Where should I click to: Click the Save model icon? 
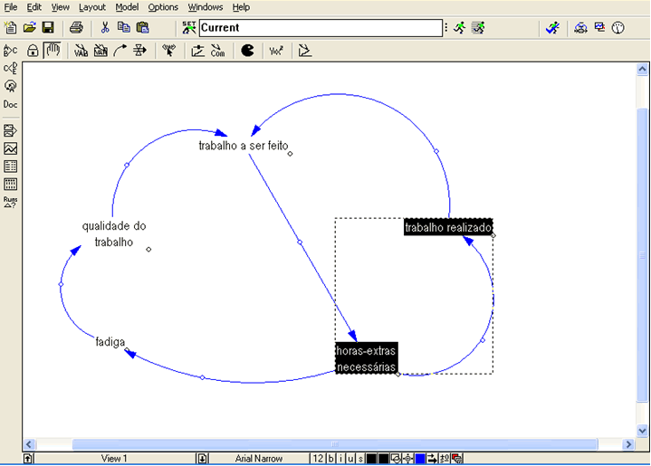[x=48, y=27]
